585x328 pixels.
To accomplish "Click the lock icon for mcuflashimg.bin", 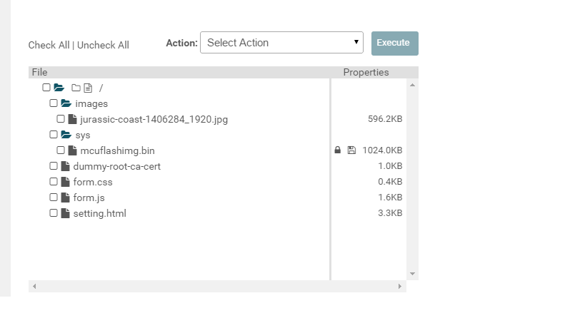I will click(x=338, y=150).
